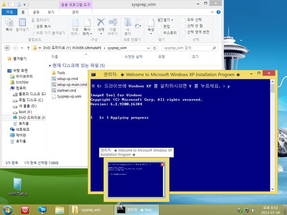
Task: Click the Up one level arrow
Action: click(x=28, y=48)
